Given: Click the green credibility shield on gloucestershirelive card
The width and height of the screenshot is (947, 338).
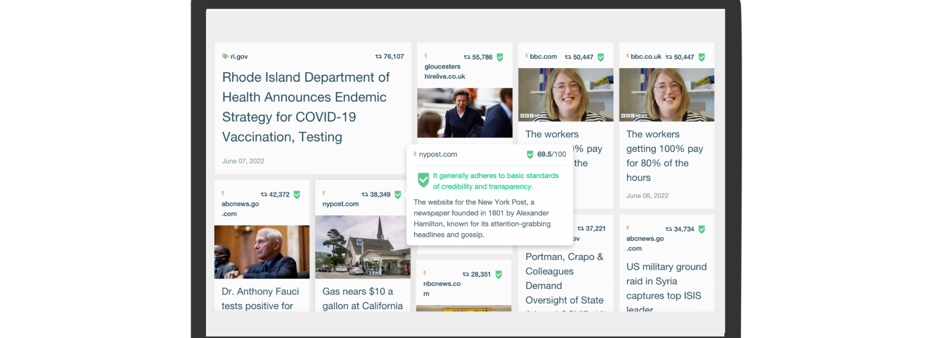Looking at the screenshot, I should tap(500, 57).
